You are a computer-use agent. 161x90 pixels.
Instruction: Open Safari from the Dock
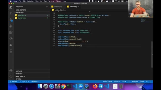(52, 86)
